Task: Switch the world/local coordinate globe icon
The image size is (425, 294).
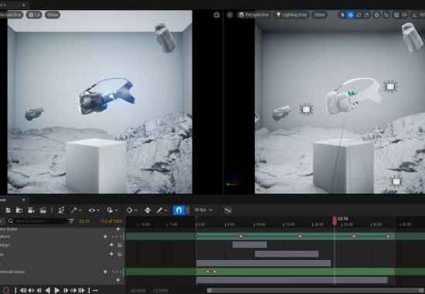Action: [376, 15]
